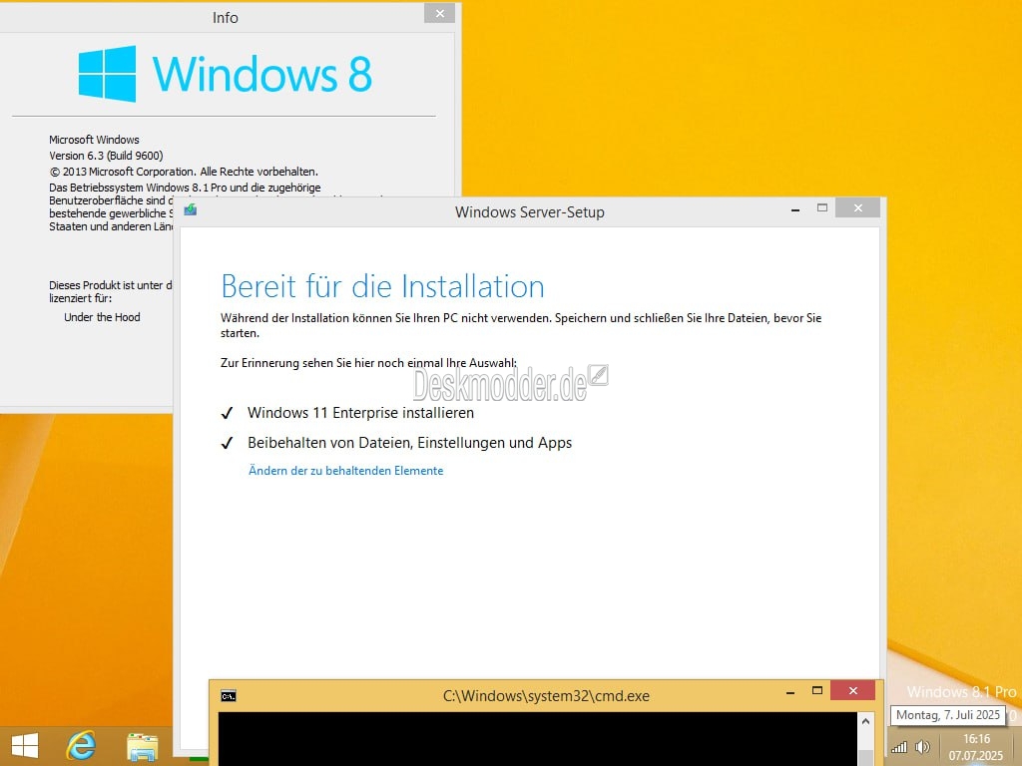Click checkmark beside Windows 11 Enterprise installieren
The width and height of the screenshot is (1022, 766).
[x=227, y=413]
